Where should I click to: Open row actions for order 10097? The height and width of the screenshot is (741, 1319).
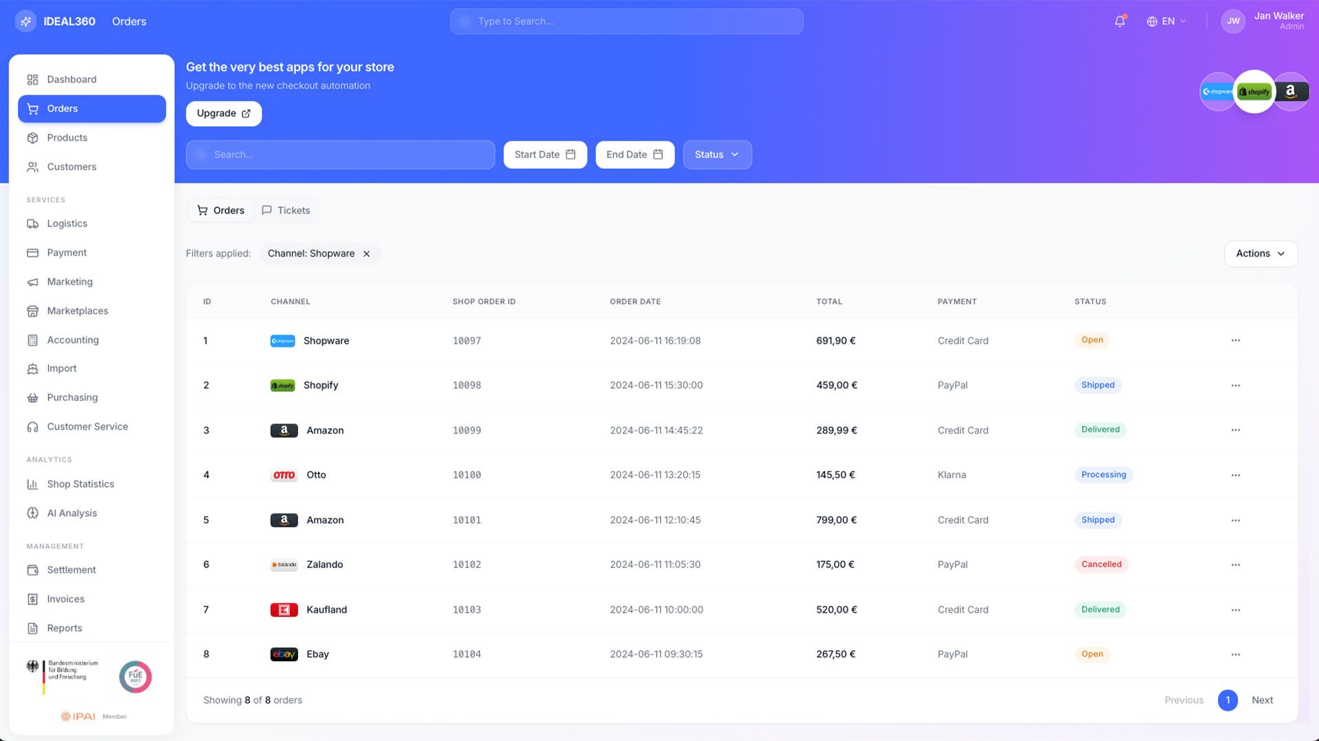click(x=1235, y=340)
